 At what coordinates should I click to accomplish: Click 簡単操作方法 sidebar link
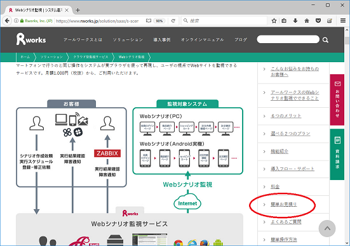coord(284,240)
